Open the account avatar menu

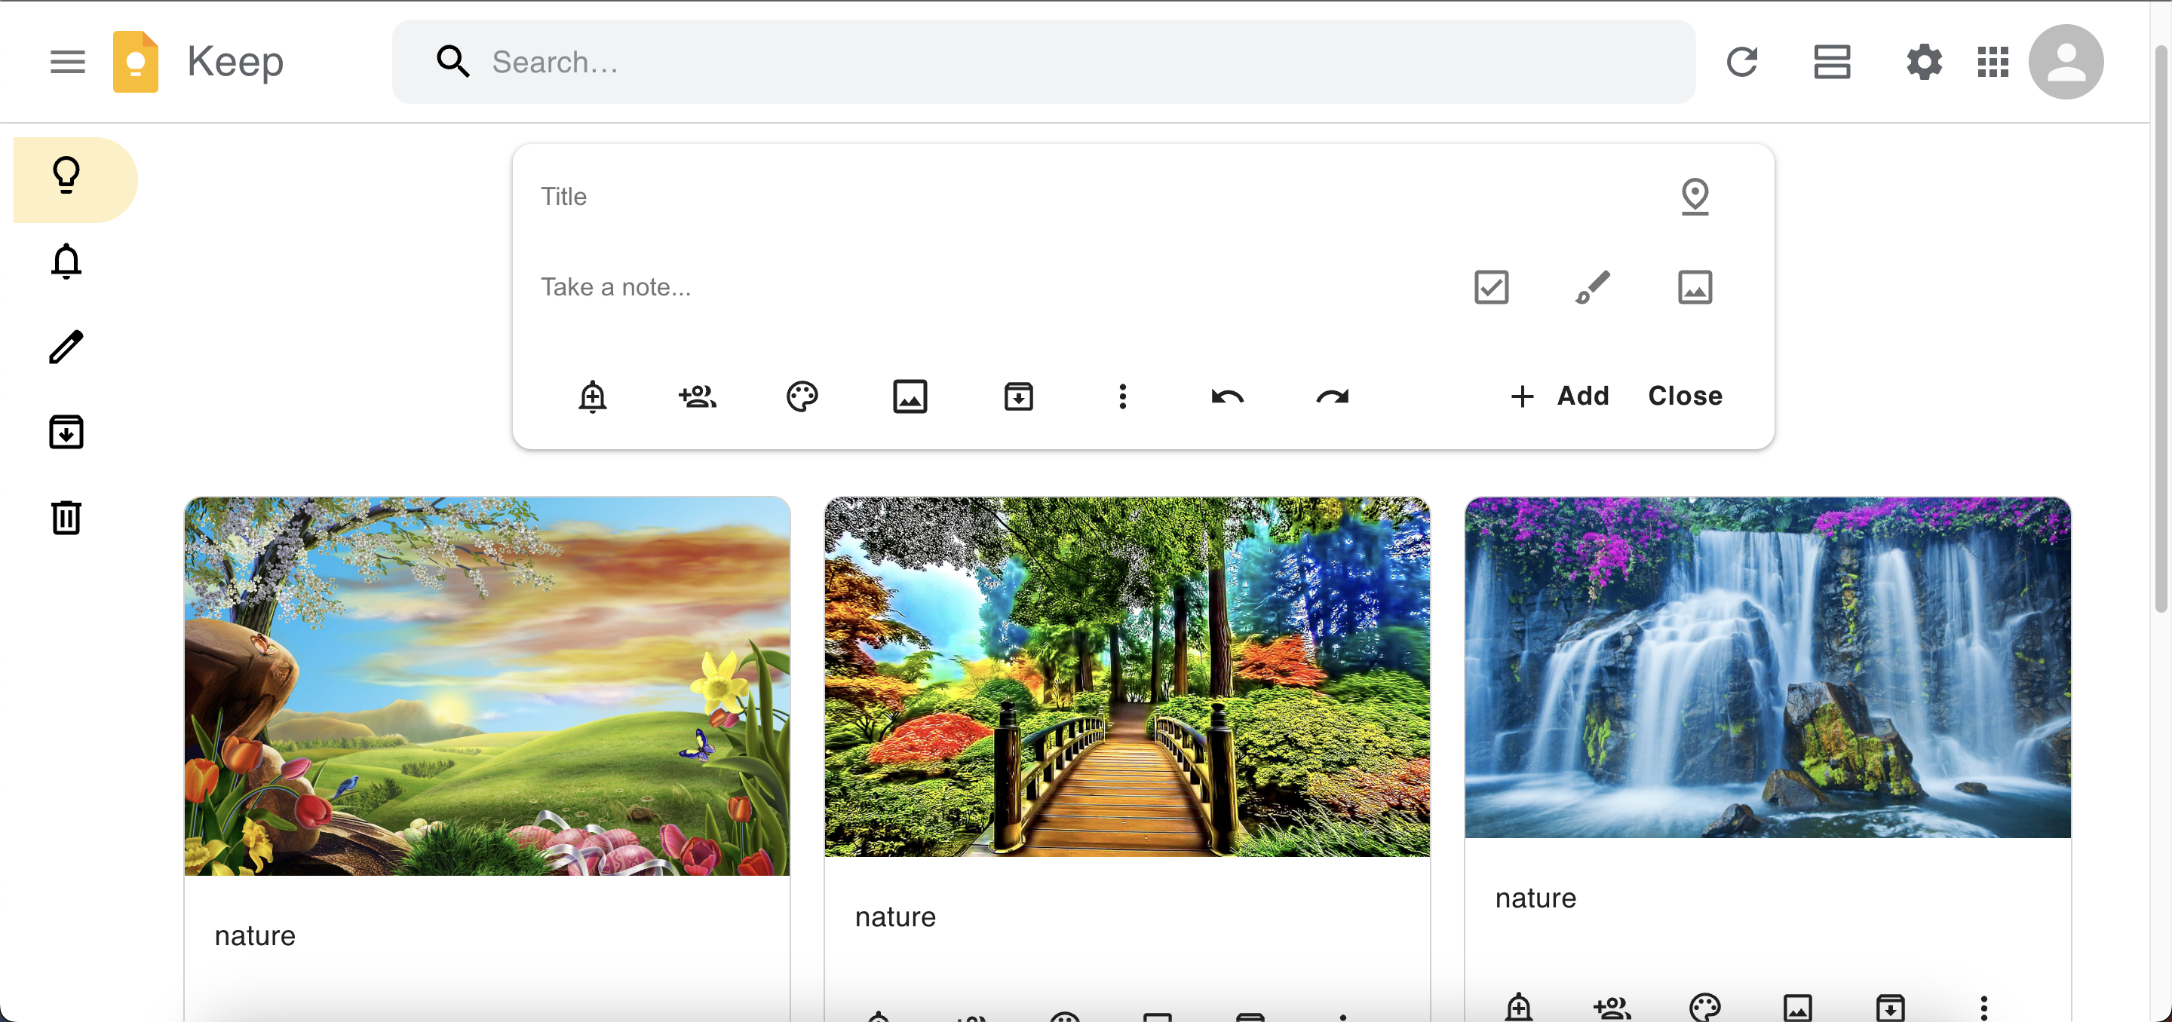pos(2066,62)
